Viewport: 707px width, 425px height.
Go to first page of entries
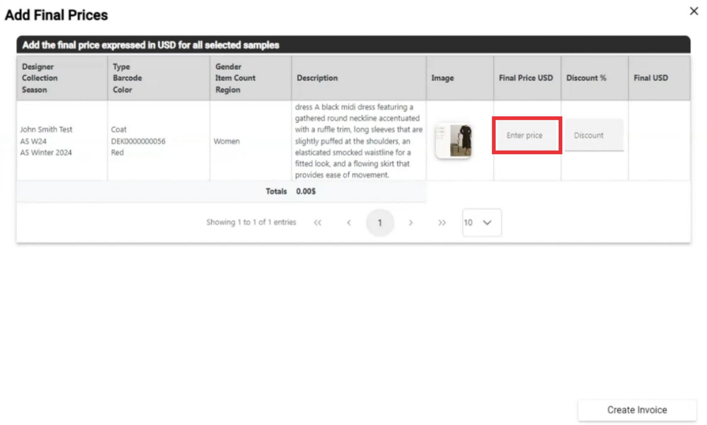[317, 222]
